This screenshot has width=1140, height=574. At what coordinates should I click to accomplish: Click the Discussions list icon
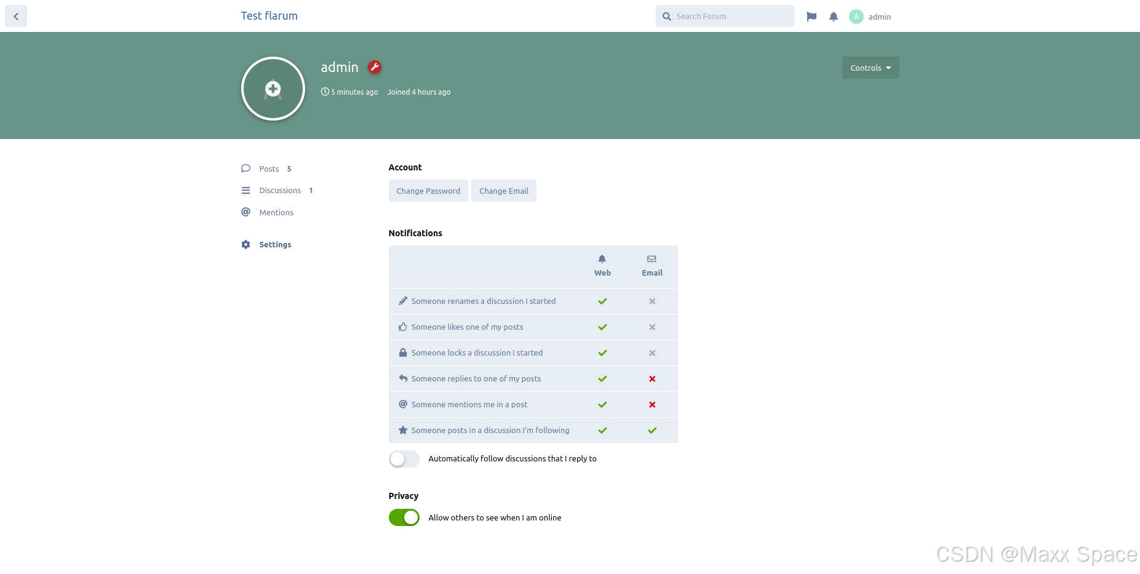pyautogui.click(x=246, y=191)
